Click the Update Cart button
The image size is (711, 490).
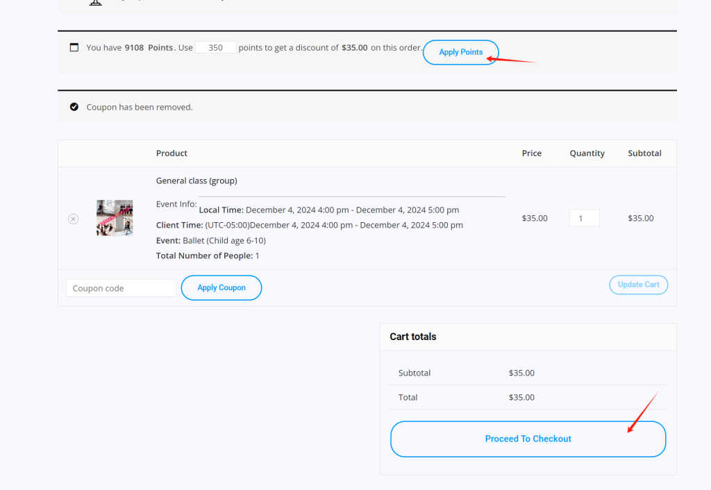tap(638, 285)
